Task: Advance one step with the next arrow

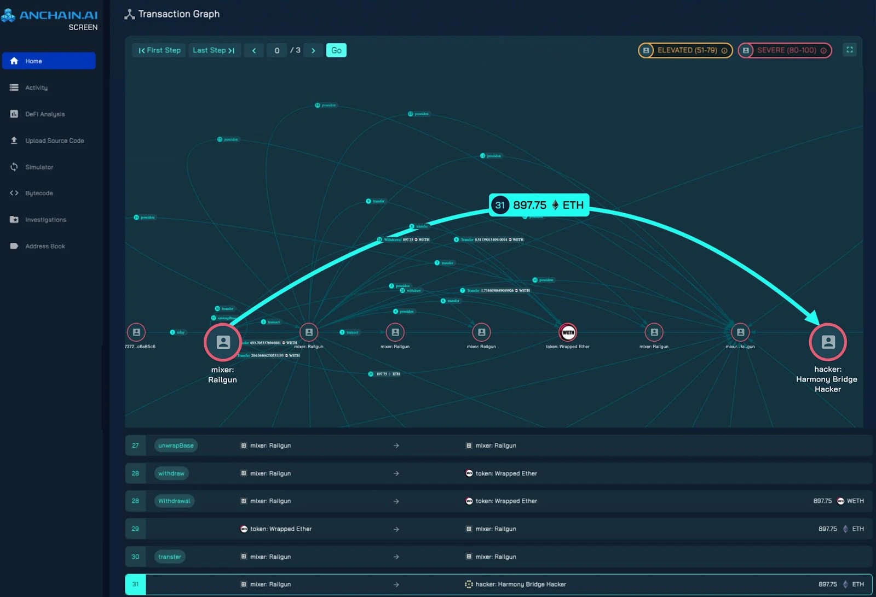Action: (313, 50)
